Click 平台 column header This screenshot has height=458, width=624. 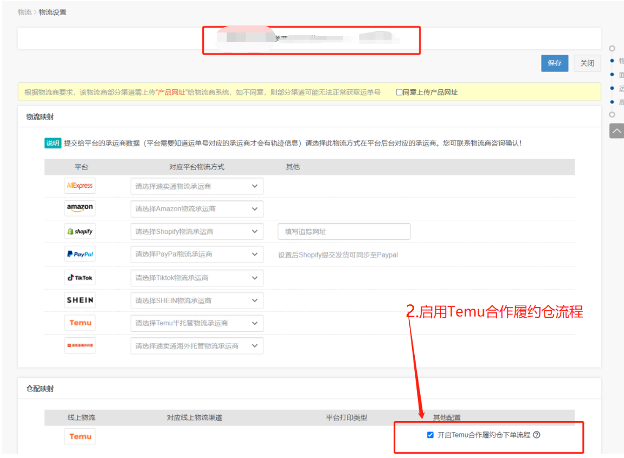tap(81, 167)
